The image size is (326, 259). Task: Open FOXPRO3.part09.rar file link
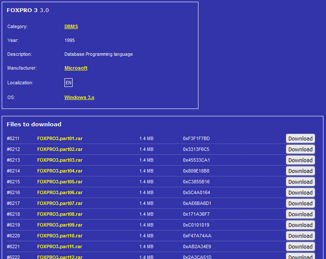pyautogui.click(x=60, y=225)
